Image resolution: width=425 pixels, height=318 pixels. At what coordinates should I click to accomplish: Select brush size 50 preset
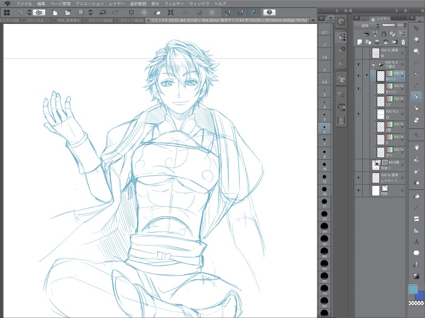[x=325, y=264]
